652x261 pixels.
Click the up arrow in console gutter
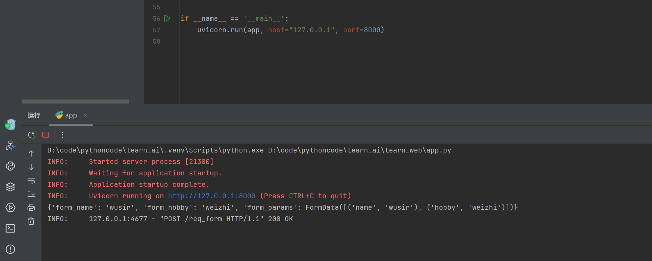(x=31, y=154)
